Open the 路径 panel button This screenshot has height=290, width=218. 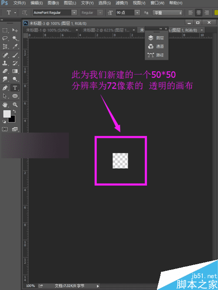156,55
